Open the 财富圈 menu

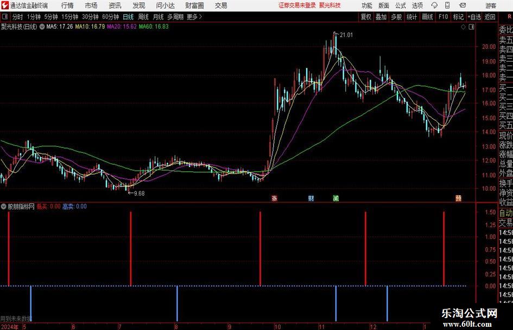(194, 5)
